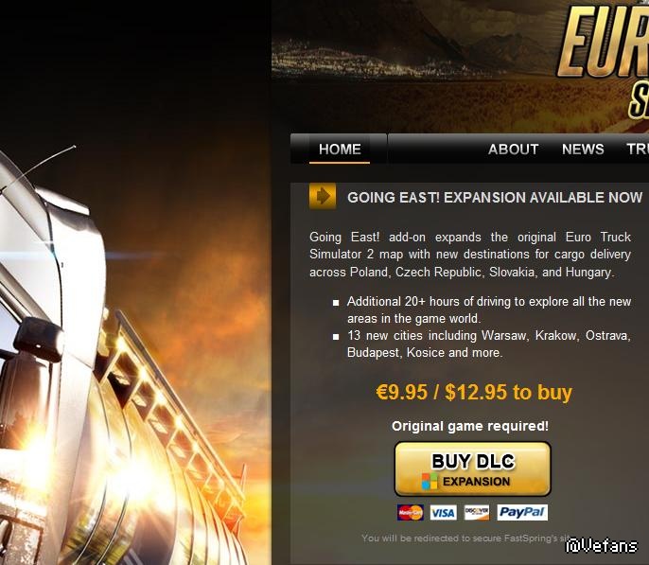Screen dimensions: 649x565
Task: Select the partially visible TRU menu item
Action: tap(638, 149)
